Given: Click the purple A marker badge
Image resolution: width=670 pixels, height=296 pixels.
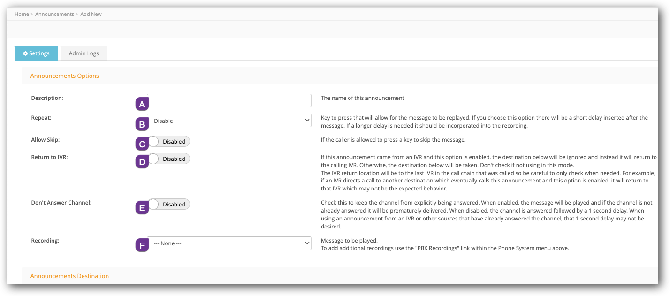Looking at the screenshot, I should click(x=142, y=104).
